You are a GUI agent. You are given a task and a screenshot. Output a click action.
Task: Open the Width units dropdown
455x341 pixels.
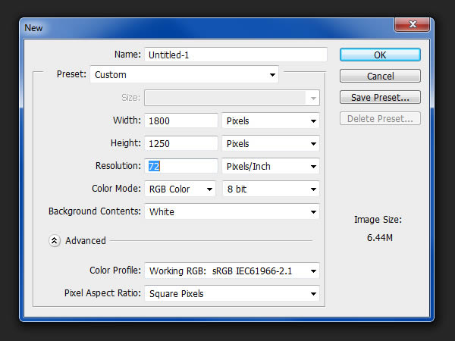tap(271, 120)
